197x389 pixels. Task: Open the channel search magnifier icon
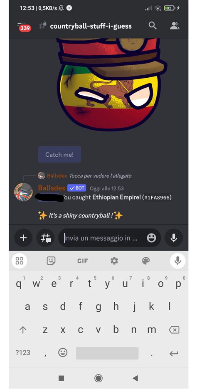point(153,25)
